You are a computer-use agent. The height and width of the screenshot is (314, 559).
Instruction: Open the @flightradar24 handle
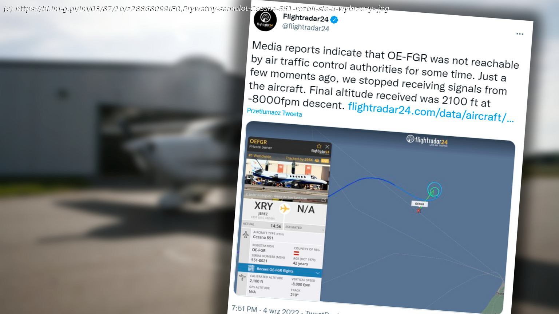306,27
